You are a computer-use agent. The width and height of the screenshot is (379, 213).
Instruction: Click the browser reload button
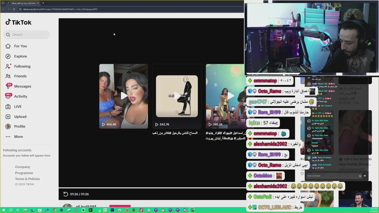coord(14,9)
